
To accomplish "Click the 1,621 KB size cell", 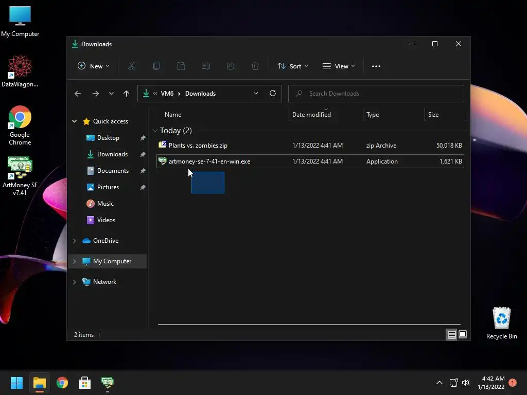I will coord(451,161).
